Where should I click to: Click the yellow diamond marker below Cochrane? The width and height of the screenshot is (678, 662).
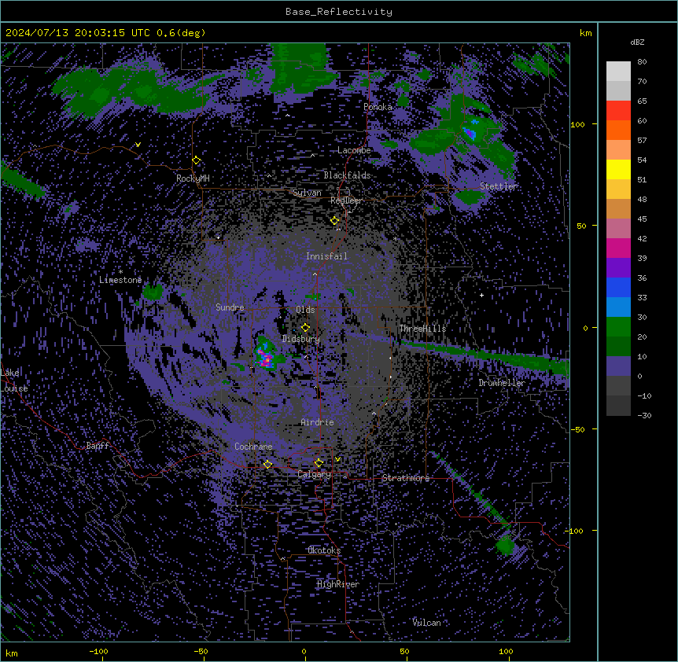click(x=267, y=465)
